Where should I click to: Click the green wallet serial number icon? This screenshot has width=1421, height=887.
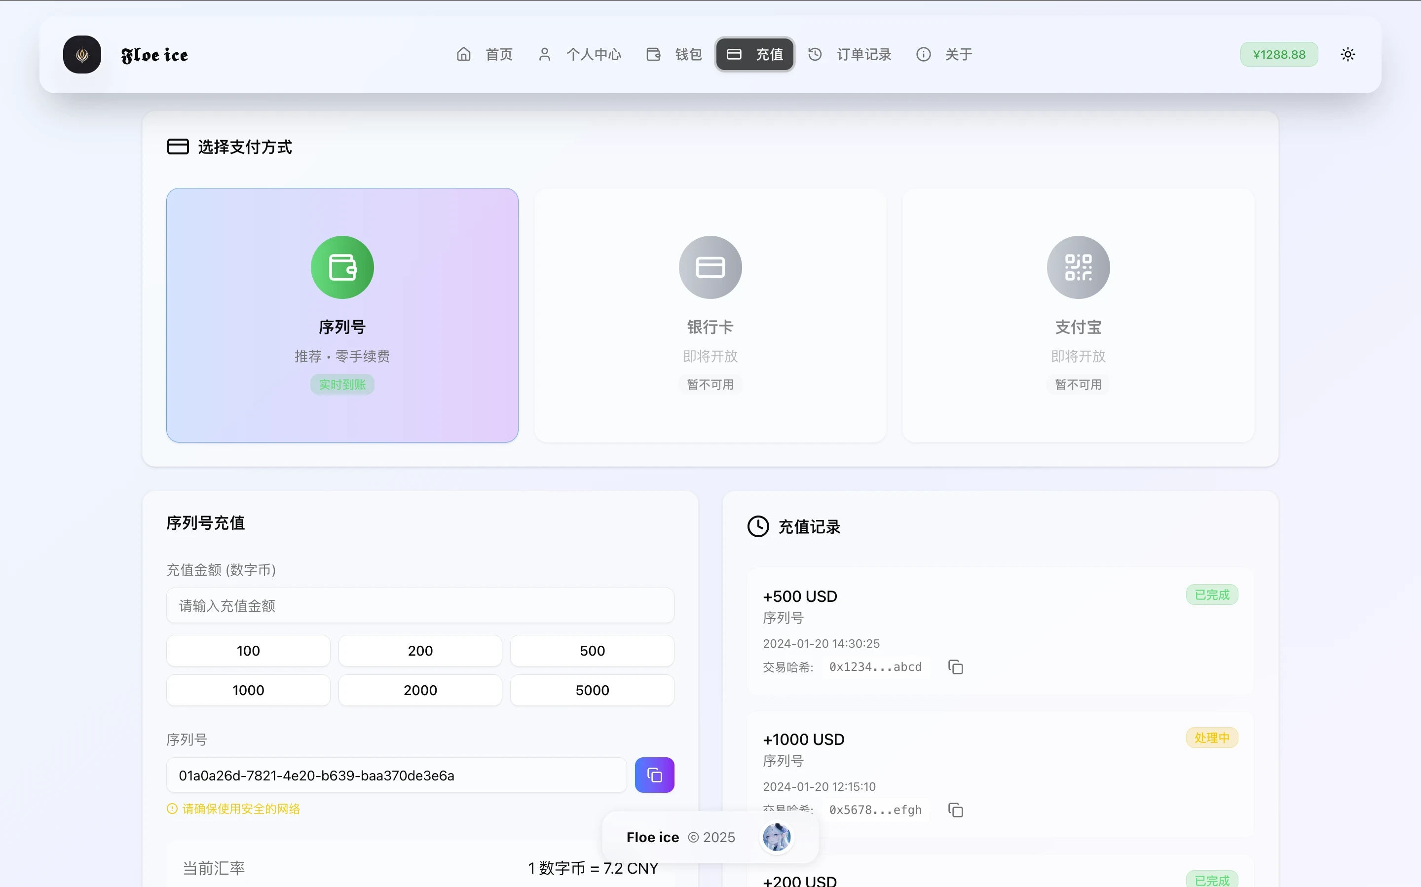click(x=342, y=267)
